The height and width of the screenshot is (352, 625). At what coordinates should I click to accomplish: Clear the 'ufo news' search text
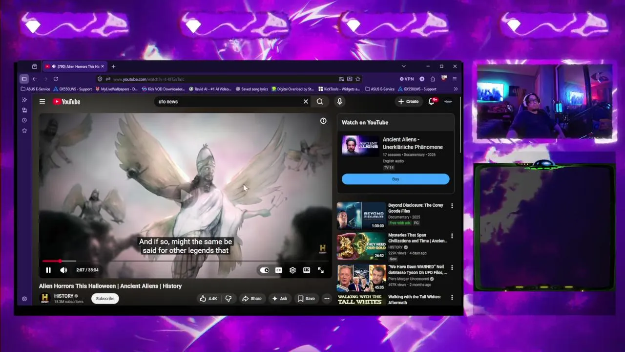[306, 102]
